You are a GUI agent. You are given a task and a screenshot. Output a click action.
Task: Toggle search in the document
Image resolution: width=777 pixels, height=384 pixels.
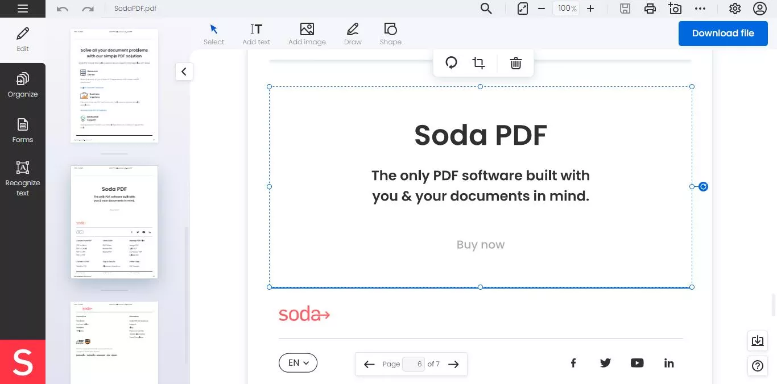486,9
